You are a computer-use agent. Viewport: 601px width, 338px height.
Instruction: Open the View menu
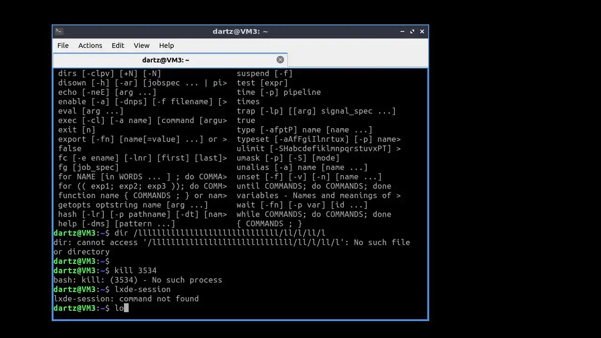pyautogui.click(x=141, y=46)
